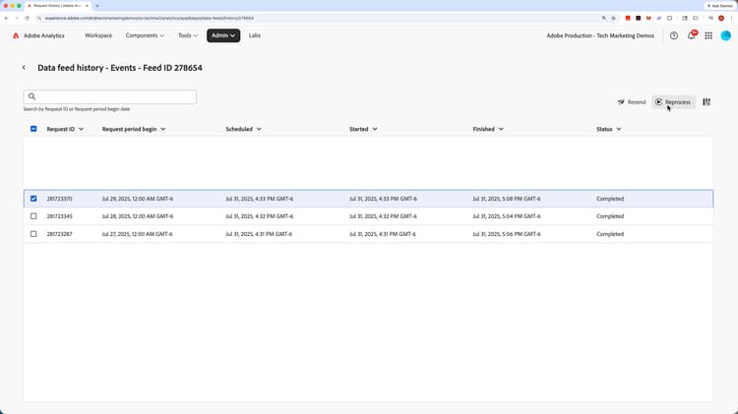Click the browser address bar URL
This screenshot has width=738, height=414.
tap(150, 18)
